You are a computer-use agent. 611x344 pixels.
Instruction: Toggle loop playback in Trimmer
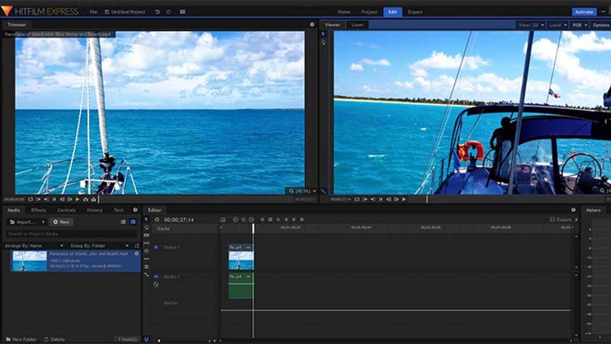[31, 199]
